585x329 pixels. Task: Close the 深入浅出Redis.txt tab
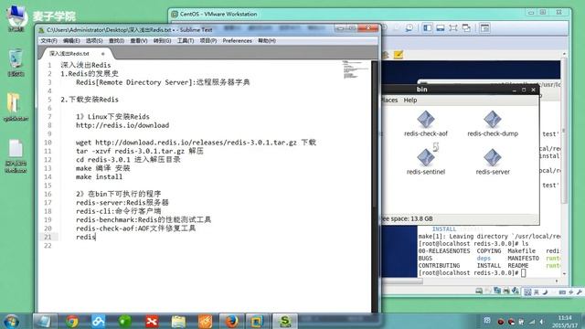click(x=103, y=54)
